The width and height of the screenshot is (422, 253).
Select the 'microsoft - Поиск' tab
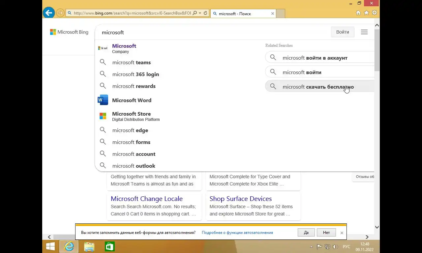tap(243, 14)
